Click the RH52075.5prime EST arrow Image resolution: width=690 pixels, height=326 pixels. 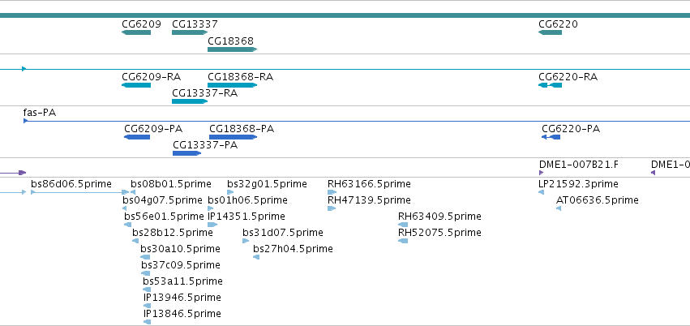point(403,241)
